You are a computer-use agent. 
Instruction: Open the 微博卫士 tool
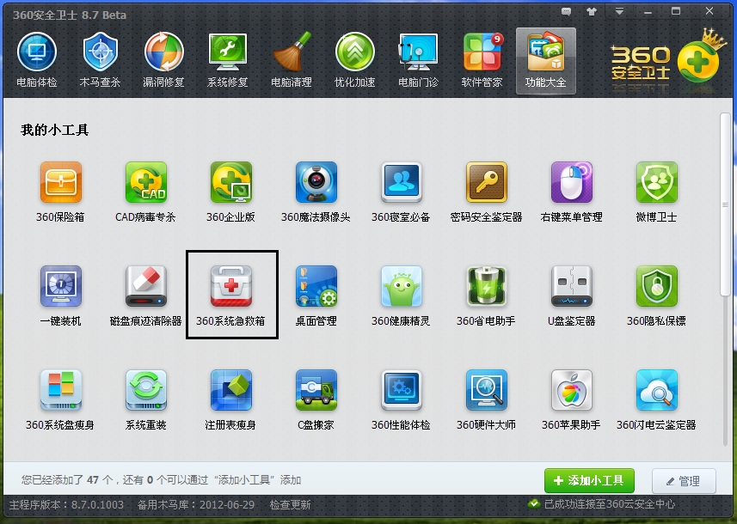click(x=657, y=183)
